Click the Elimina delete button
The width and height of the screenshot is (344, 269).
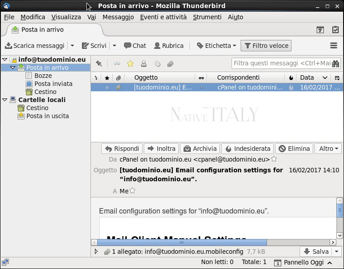(x=294, y=149)
